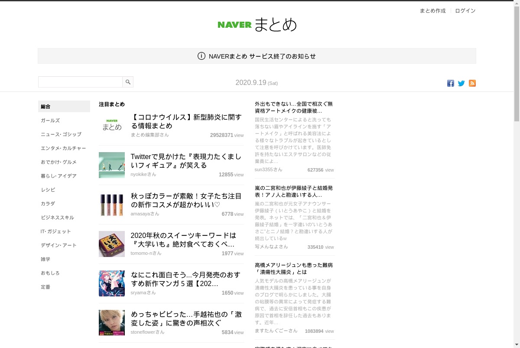The image size is (520, 348).
Task: Open the ログイン link
Action: coord(465,11)
